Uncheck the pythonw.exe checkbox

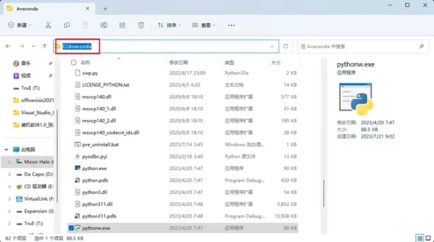pyautogui.click(x=71, y=228)
